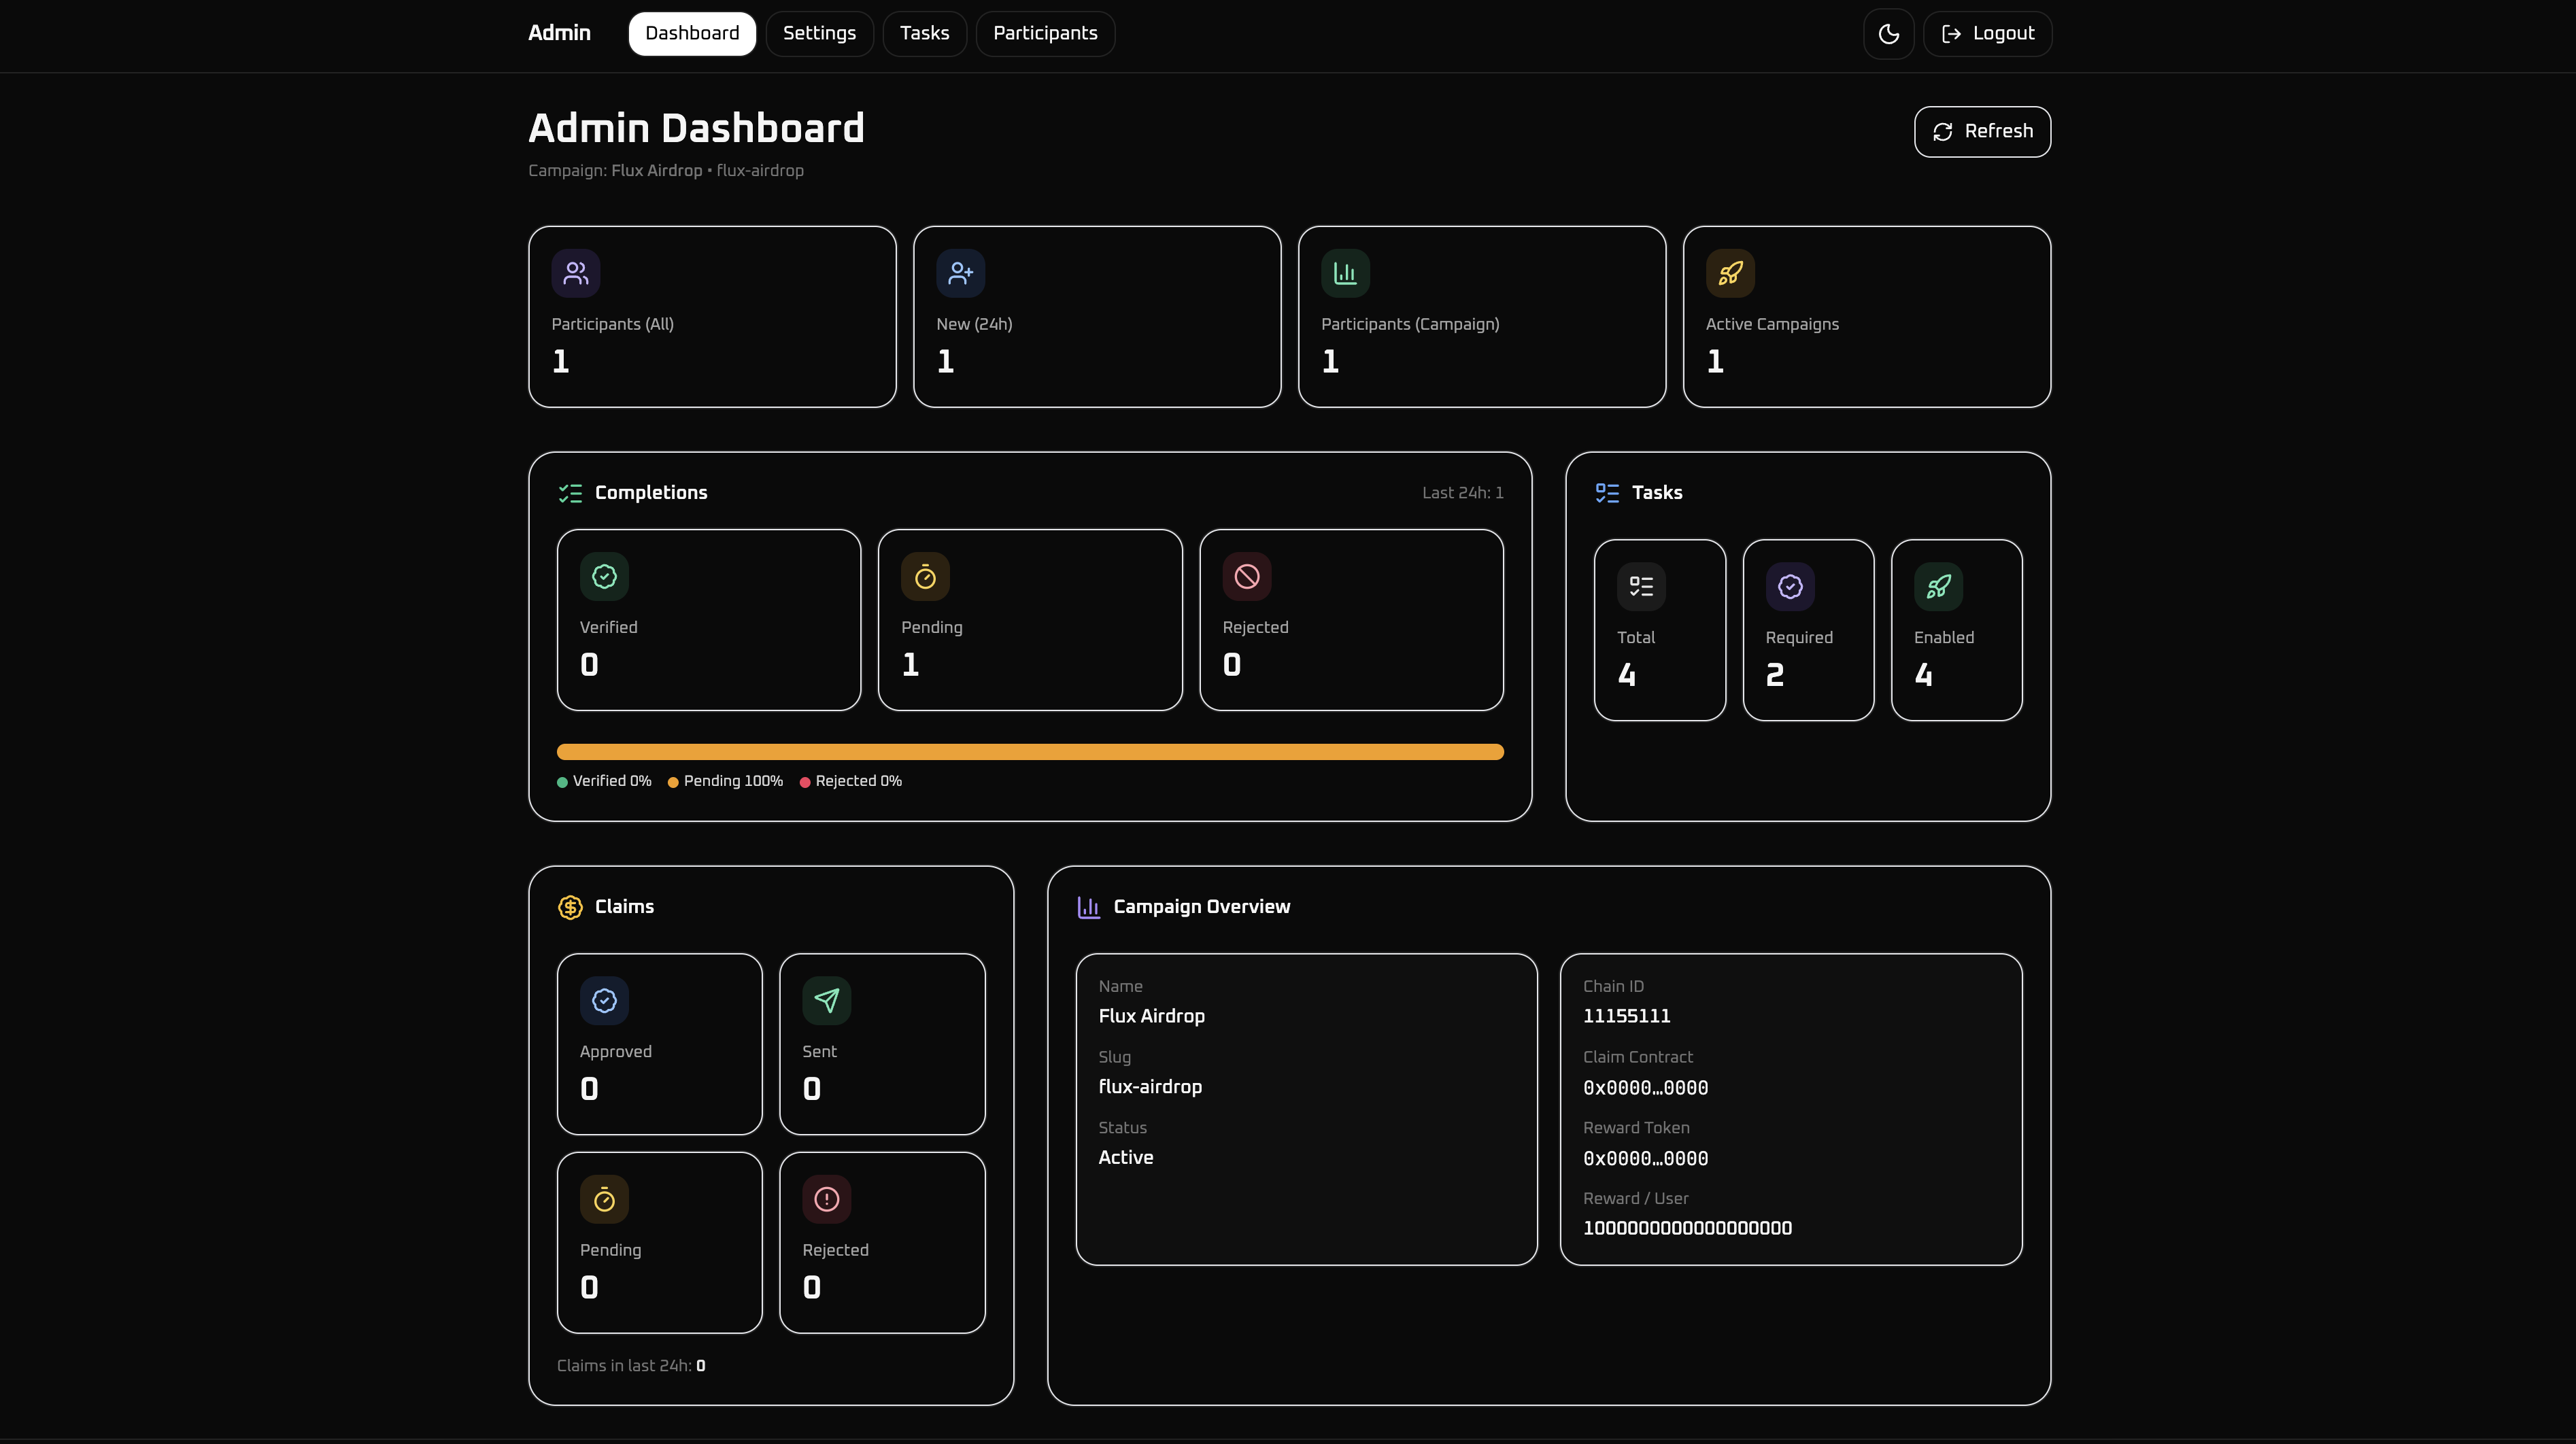Log out using the Logout button

click(1987, 34)
